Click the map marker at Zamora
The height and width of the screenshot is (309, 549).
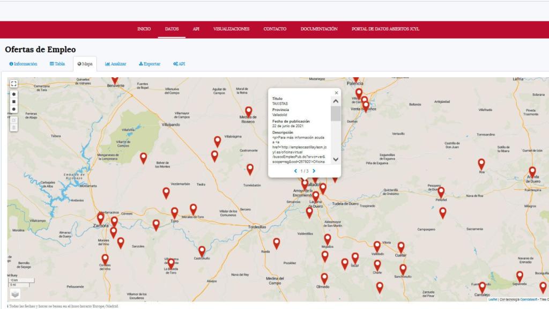click(x=100, y=218)
